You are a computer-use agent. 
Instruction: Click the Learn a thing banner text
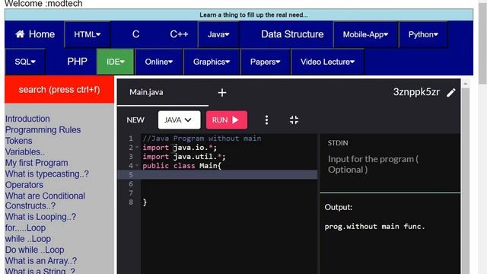tap(253, 15)
